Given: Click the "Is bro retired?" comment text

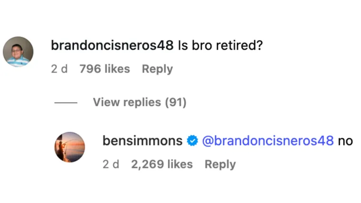Looking at the screenshot, I should point(220,46).
